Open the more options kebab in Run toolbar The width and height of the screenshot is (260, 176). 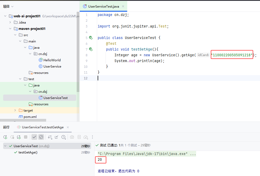(92, 137)
